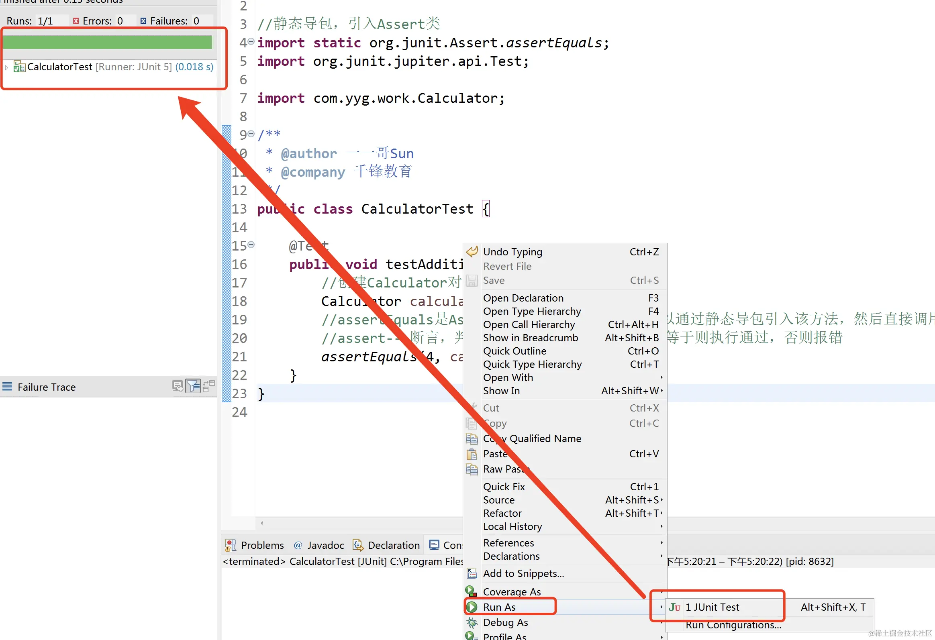Expand the Show In submenu
935x640 pixels.
pos(565,391)
